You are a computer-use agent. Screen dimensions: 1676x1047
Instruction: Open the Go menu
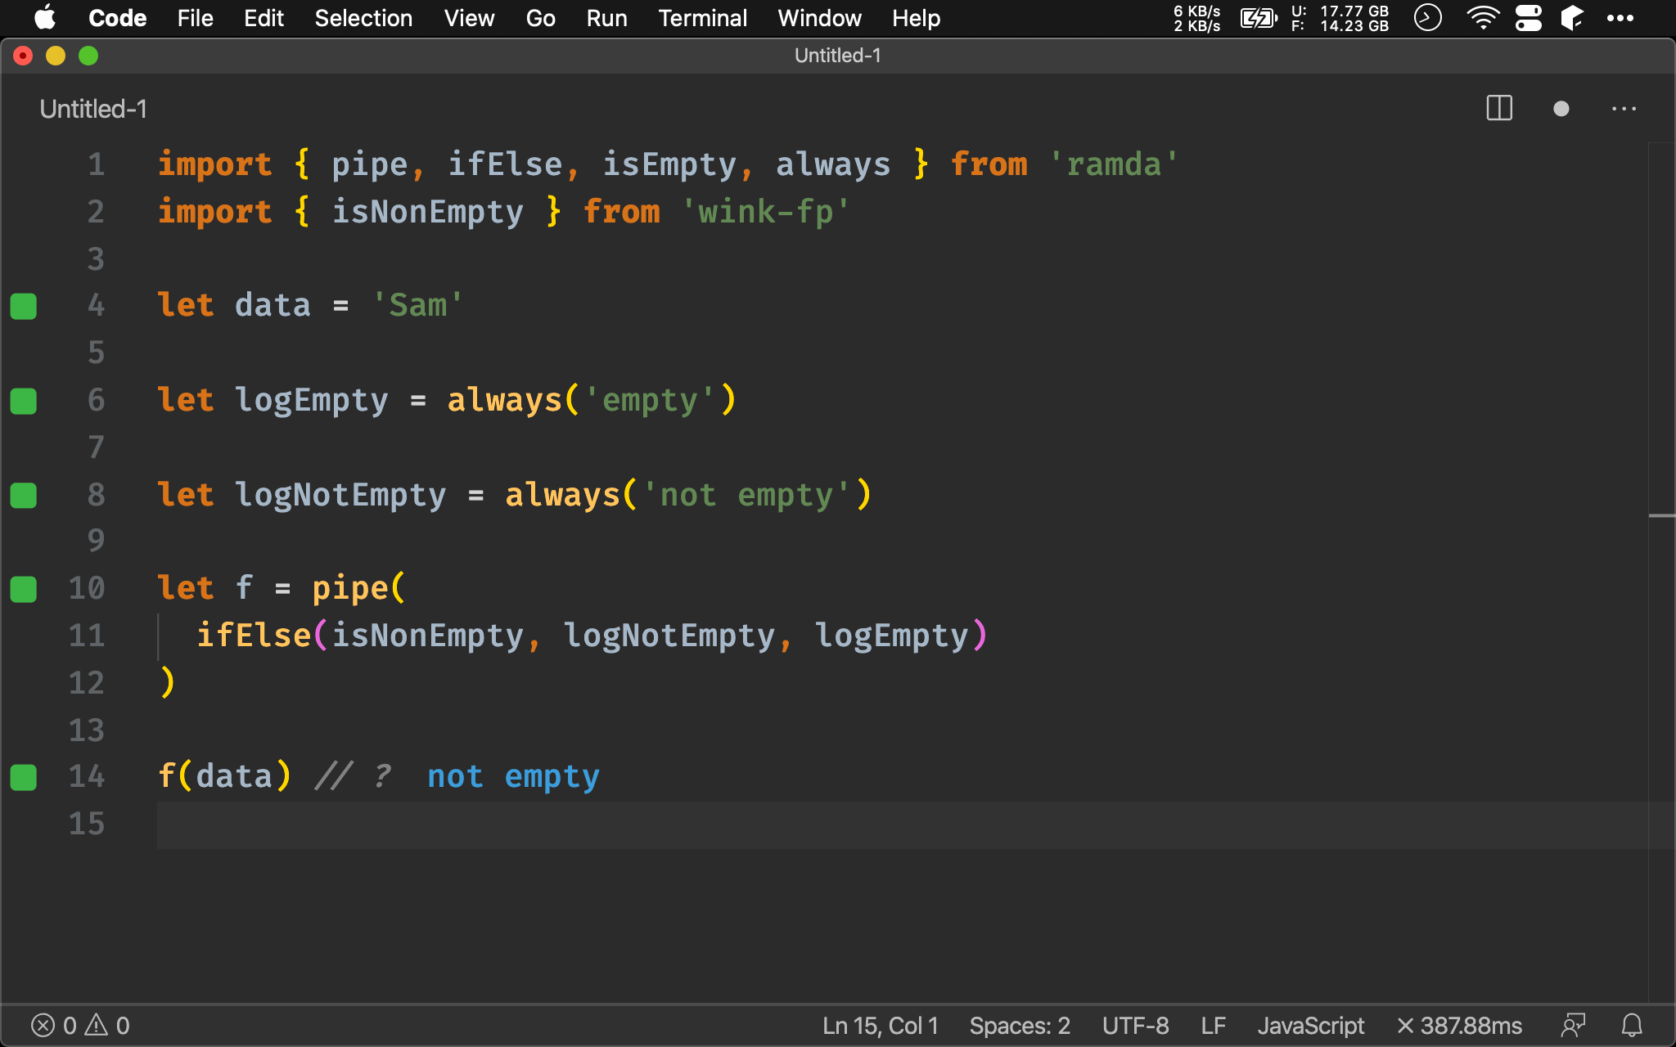[x=540, y=18]
